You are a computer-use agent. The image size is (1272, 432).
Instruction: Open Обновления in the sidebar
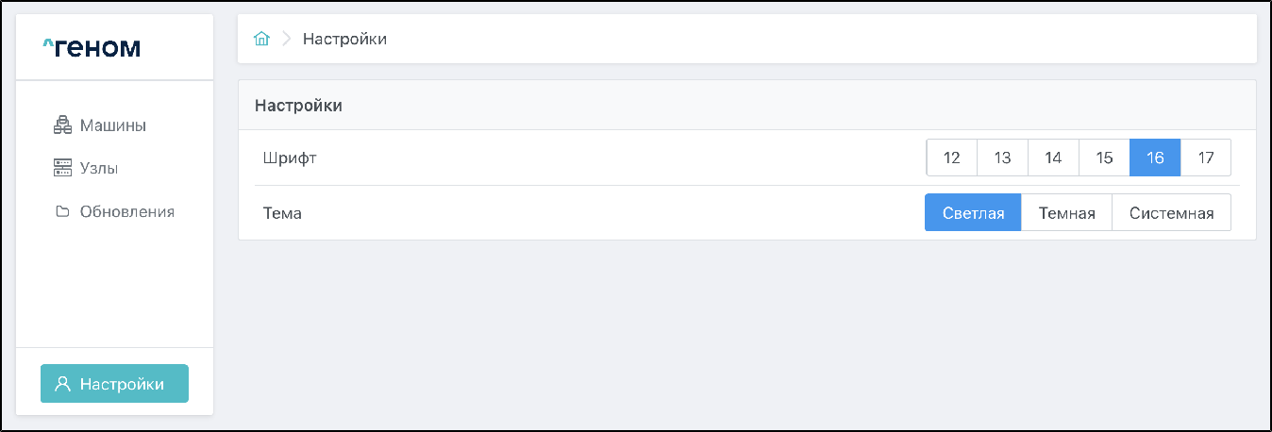click(127, 212)
